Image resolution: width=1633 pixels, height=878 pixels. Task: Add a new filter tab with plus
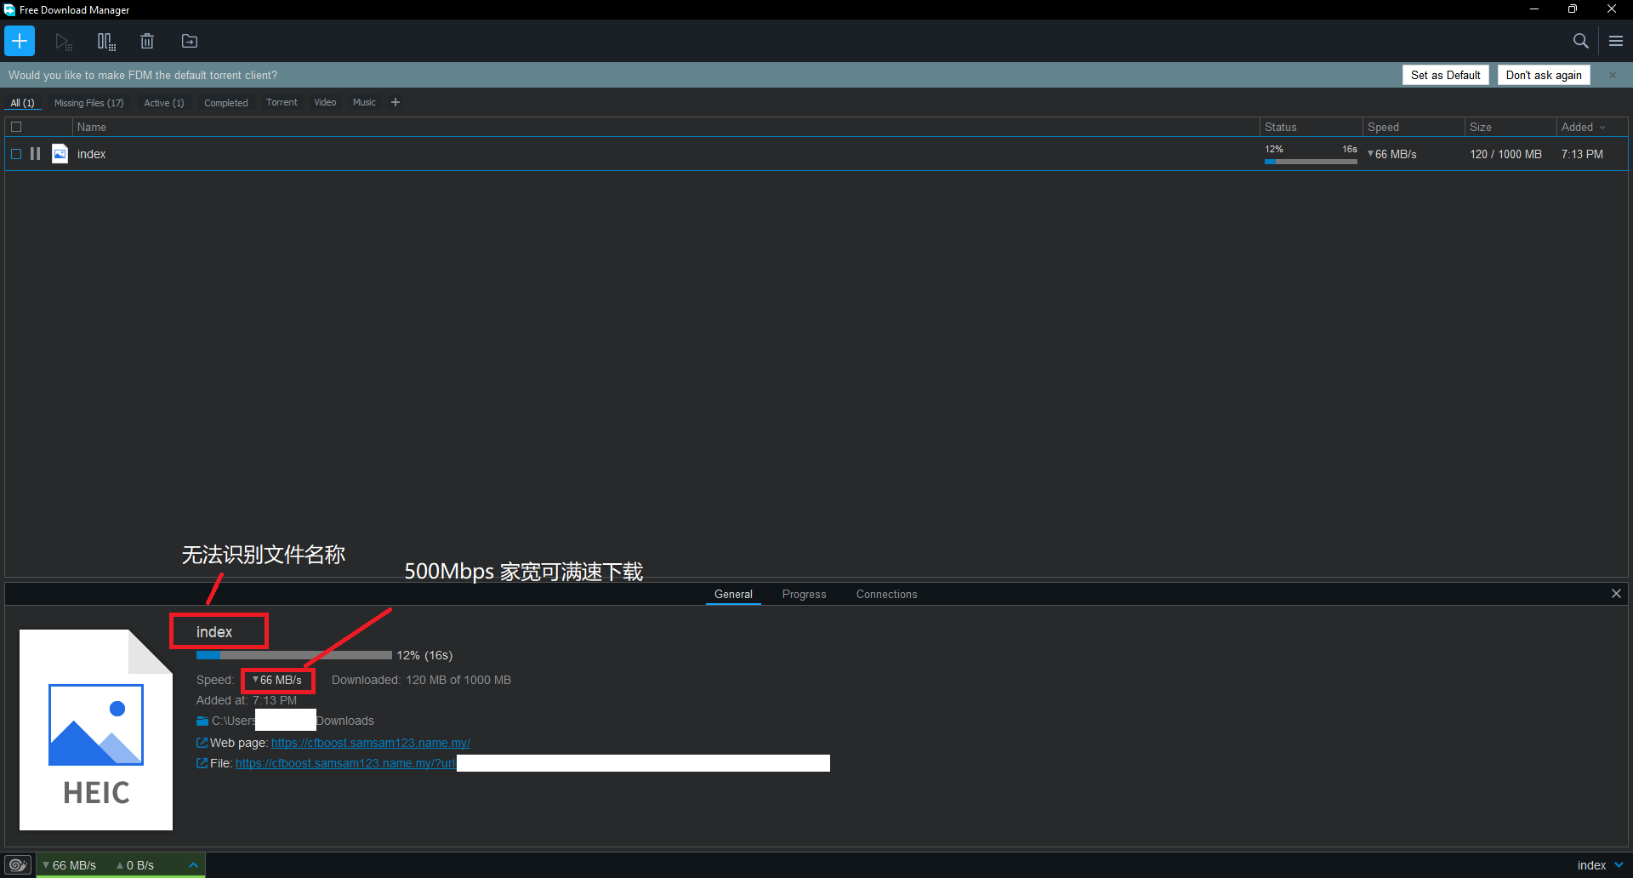click(x=395, y=102)
